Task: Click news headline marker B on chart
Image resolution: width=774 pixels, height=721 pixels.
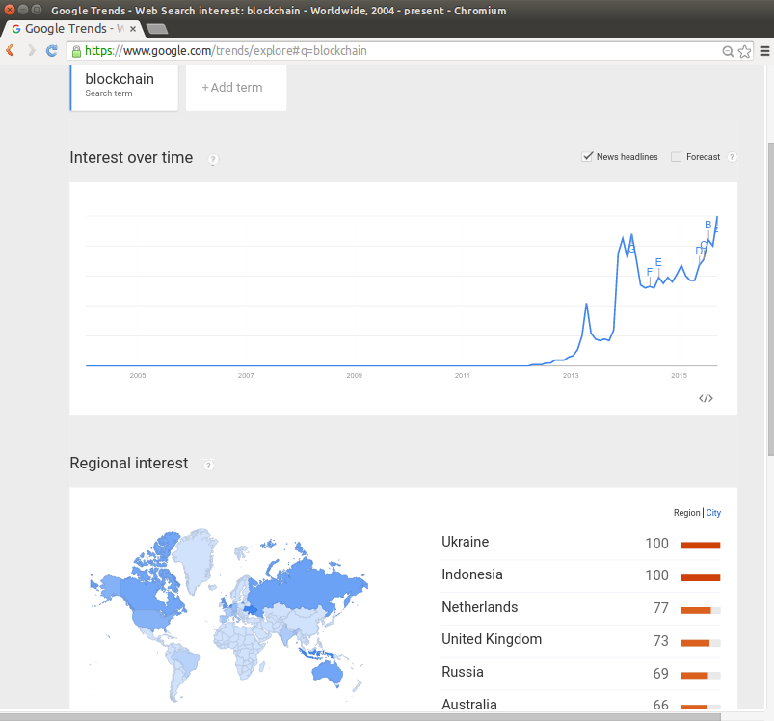Action: point(707,225)
